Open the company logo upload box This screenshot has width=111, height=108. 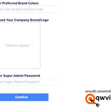click(20, 45)
